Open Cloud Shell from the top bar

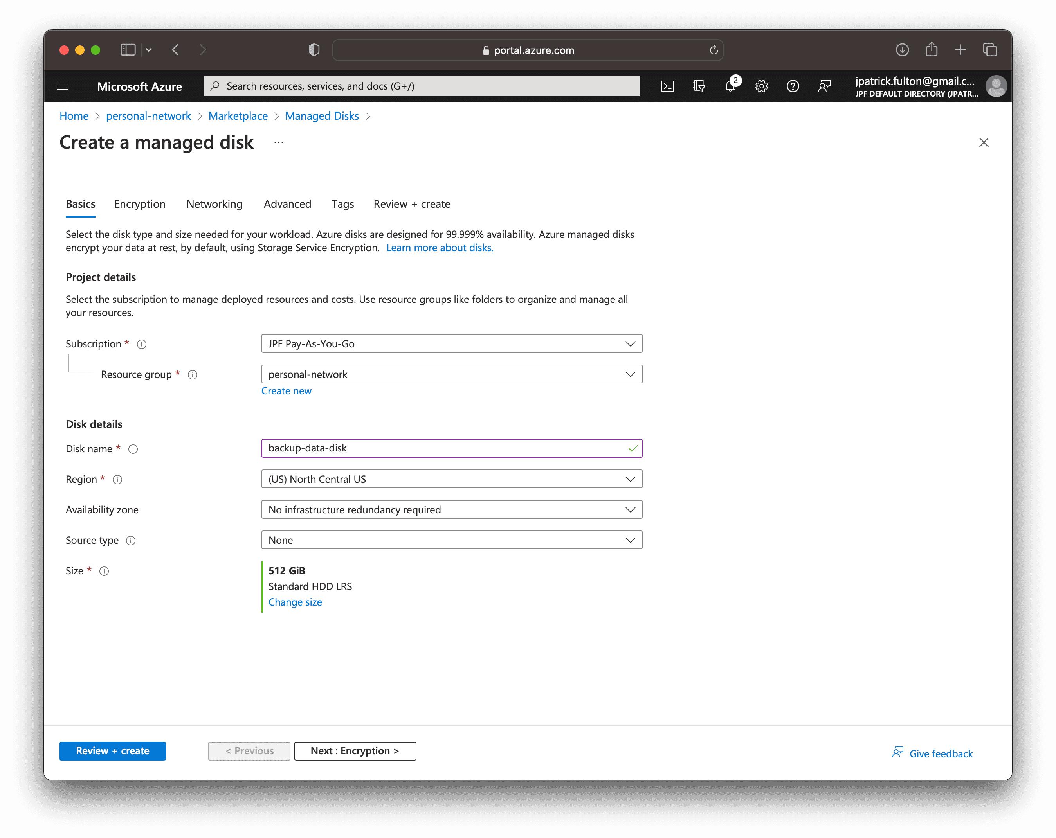(667, 86)
